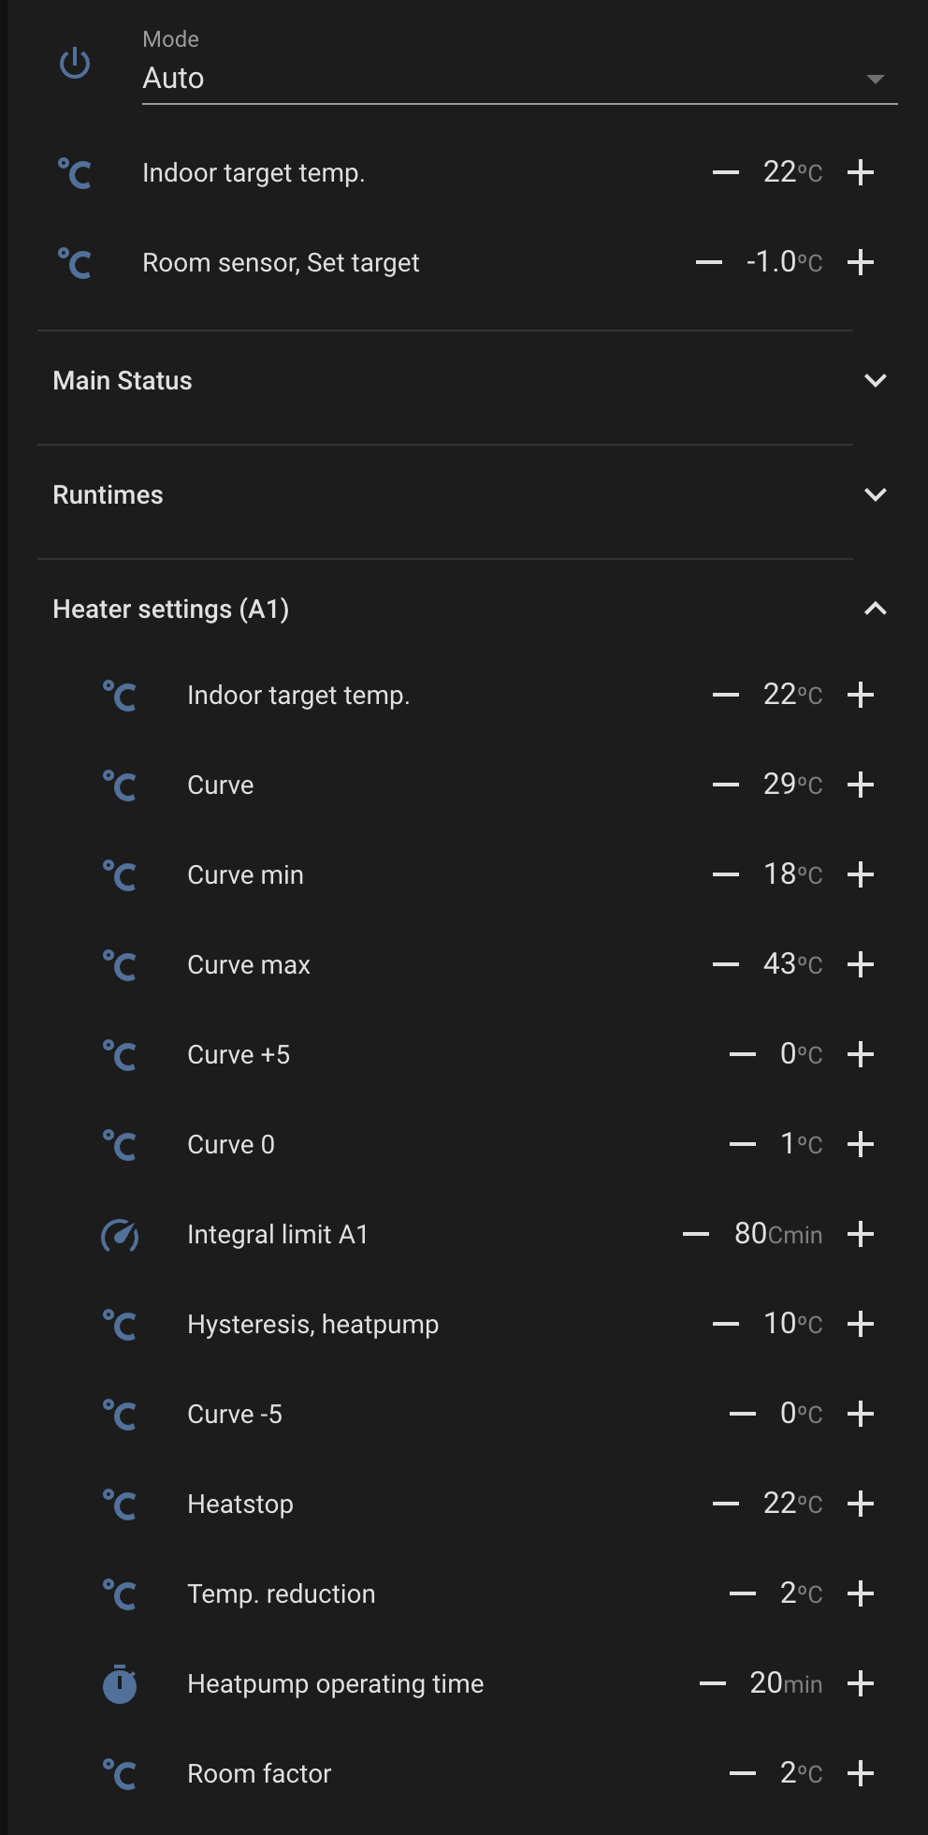Screen dimensions: 928x1835
Task: Click the °C icon for Hysteresis, heatpump
Action: click(120, 1325)
